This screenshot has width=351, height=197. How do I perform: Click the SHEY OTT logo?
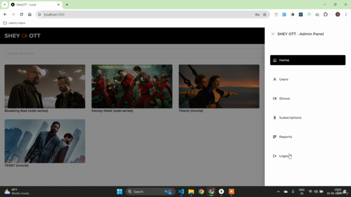[x=22, y=36]
